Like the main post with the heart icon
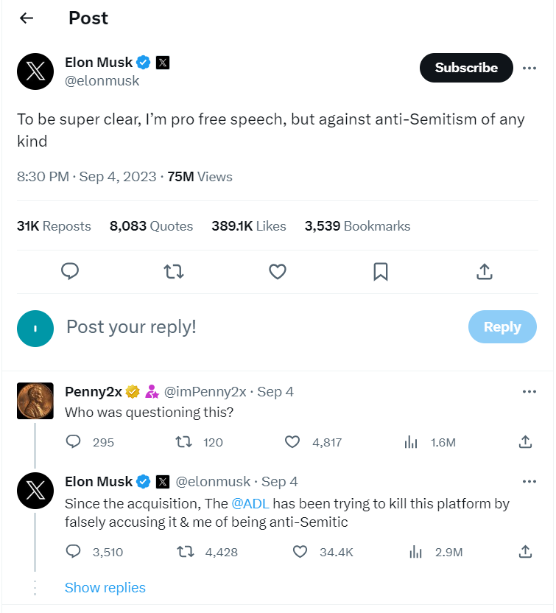556x613 pixels. 277,272
